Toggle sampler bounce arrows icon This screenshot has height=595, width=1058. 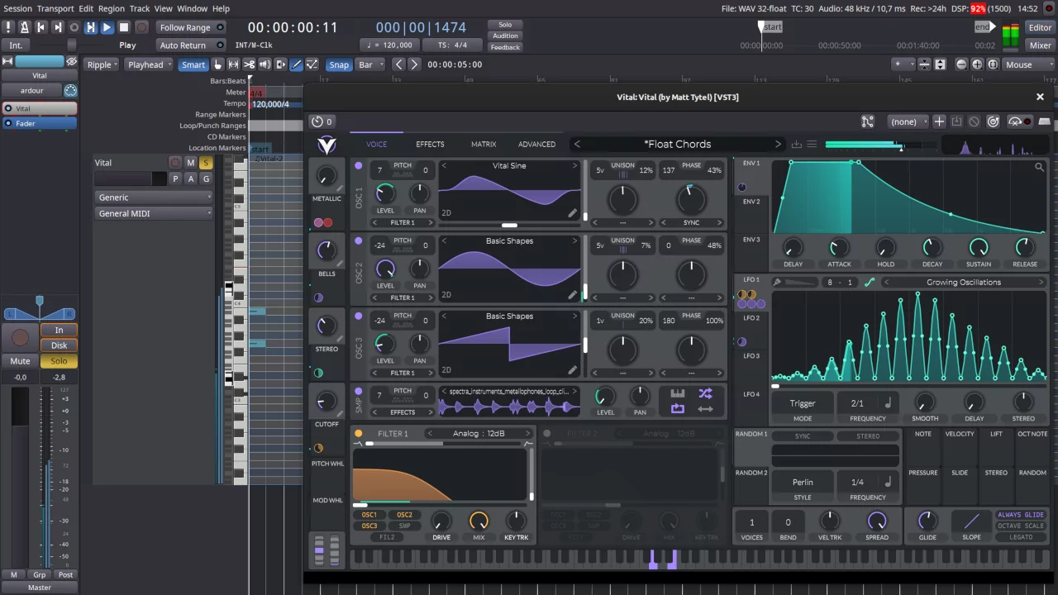705,409
